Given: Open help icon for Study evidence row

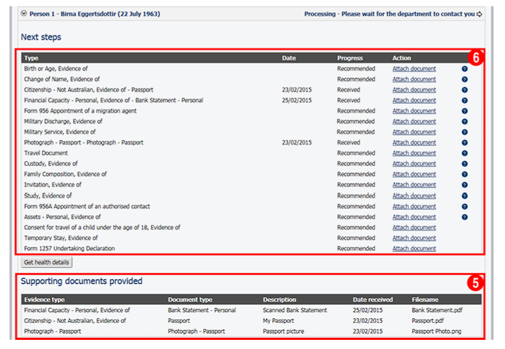Looking at the screenshot, I should (x=465, y=196).
